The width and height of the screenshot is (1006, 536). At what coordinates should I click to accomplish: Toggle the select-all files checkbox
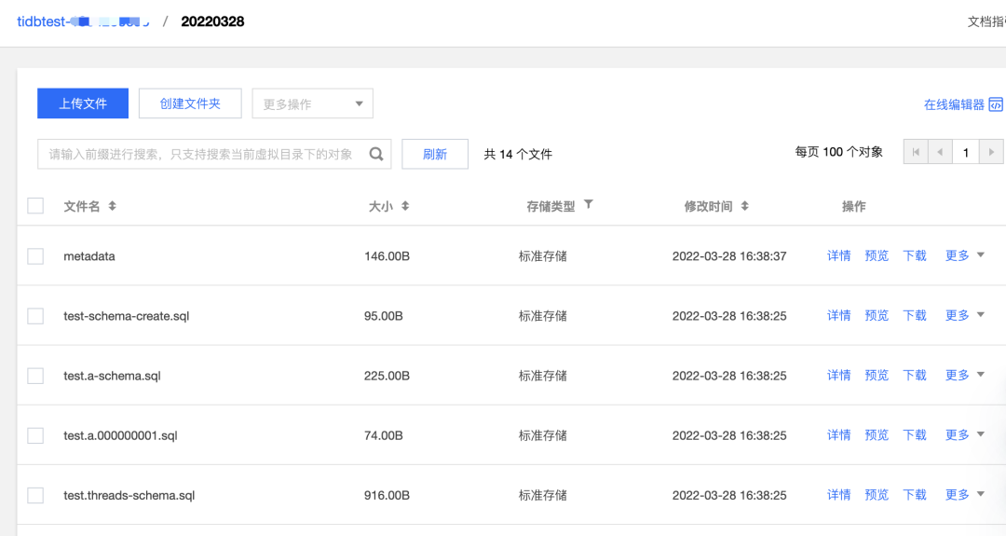coord(35,206)
